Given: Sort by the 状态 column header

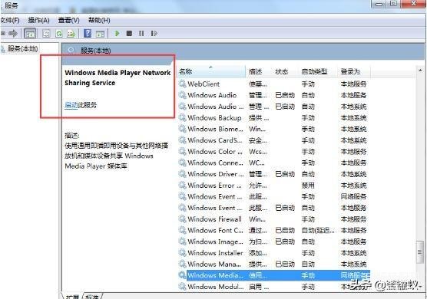Looking at the screenshot, I should tap(282, 72).
